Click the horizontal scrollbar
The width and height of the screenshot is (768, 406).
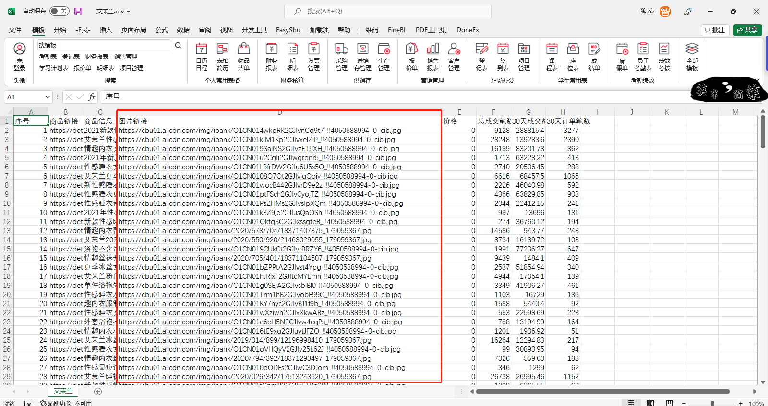603,392
